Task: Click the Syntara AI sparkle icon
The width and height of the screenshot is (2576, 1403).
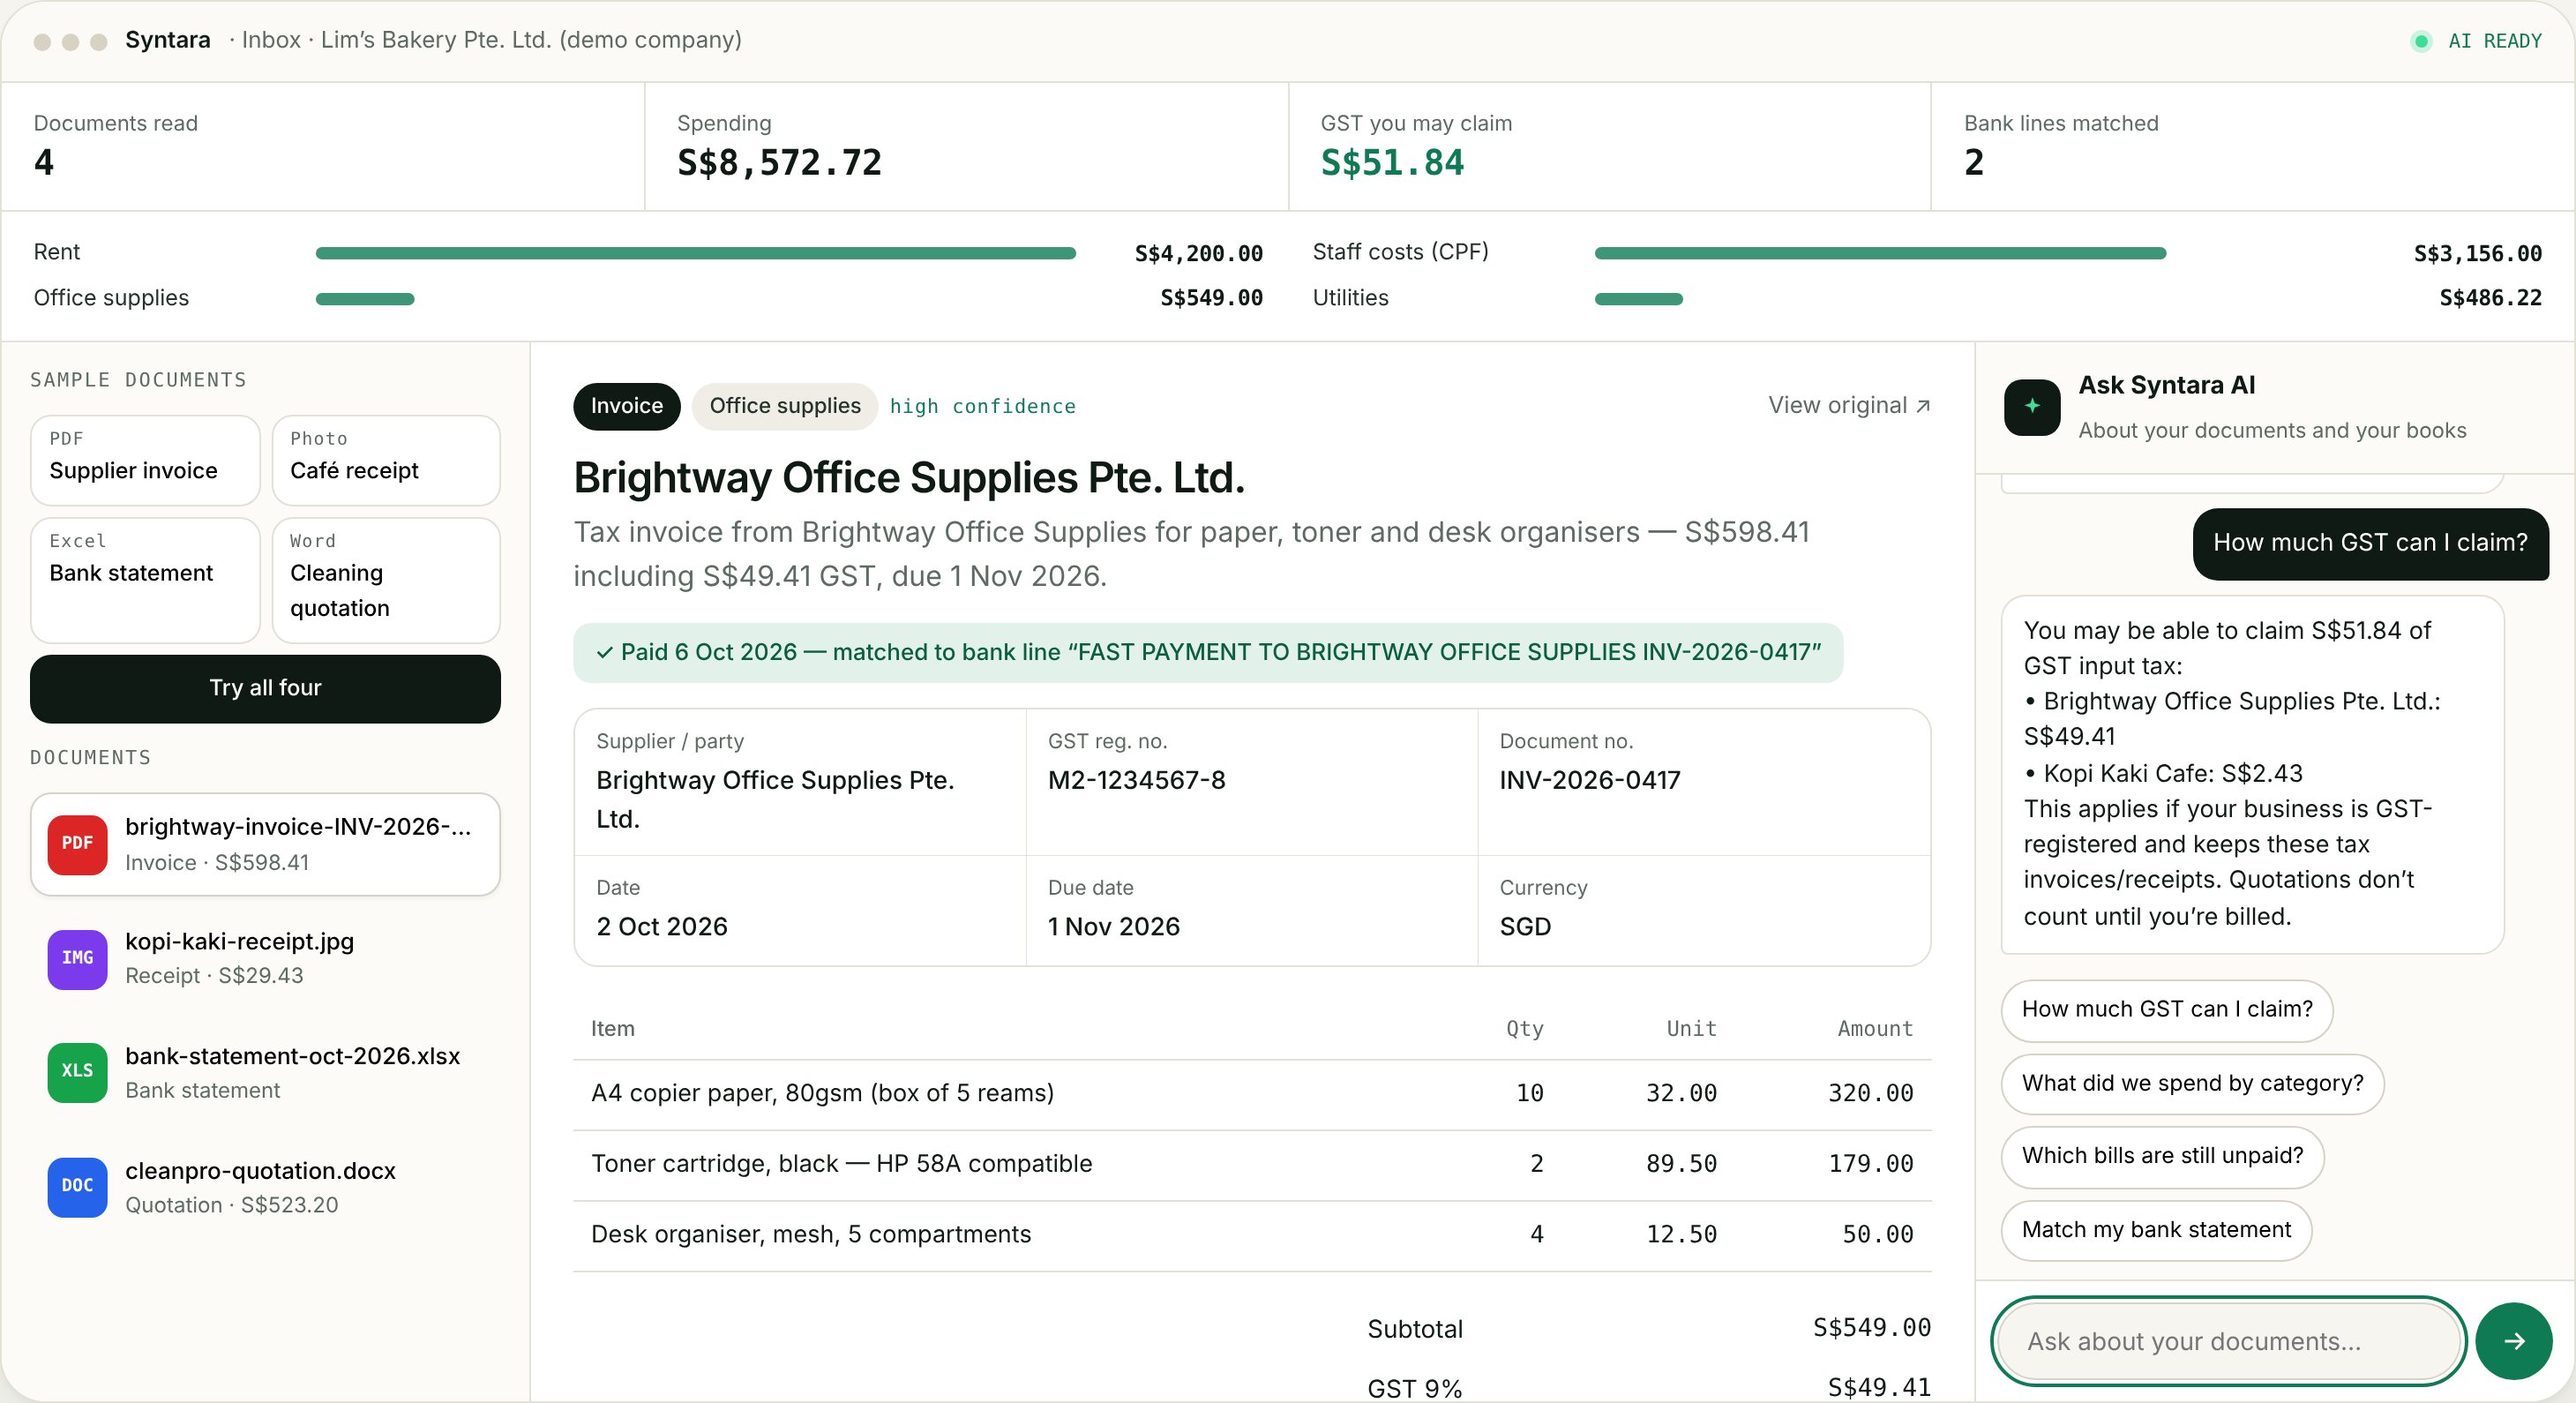Action: coord(2031,406)
